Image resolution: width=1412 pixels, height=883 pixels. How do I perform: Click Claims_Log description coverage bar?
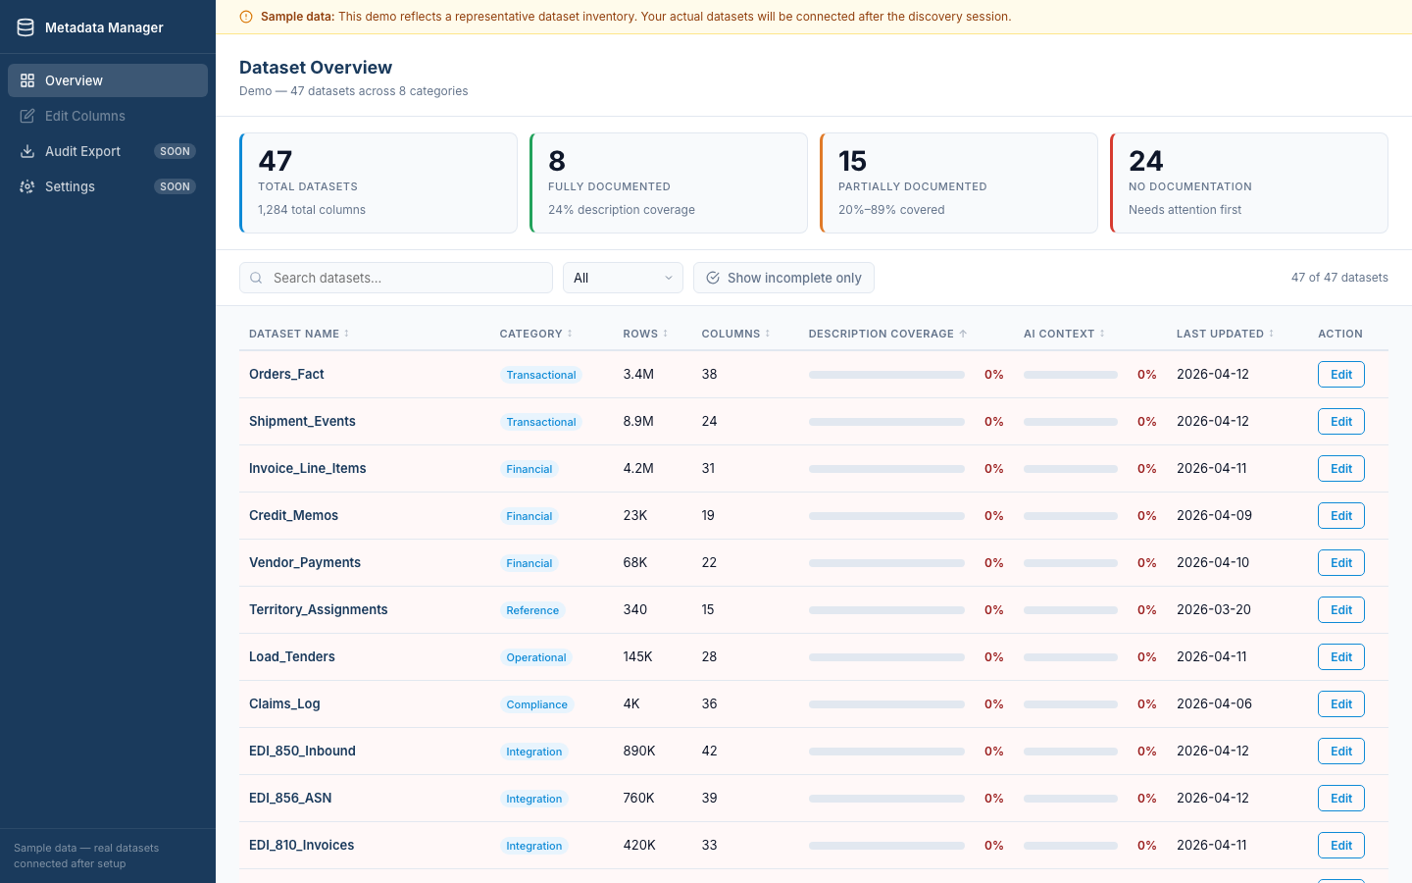(886, 704)
